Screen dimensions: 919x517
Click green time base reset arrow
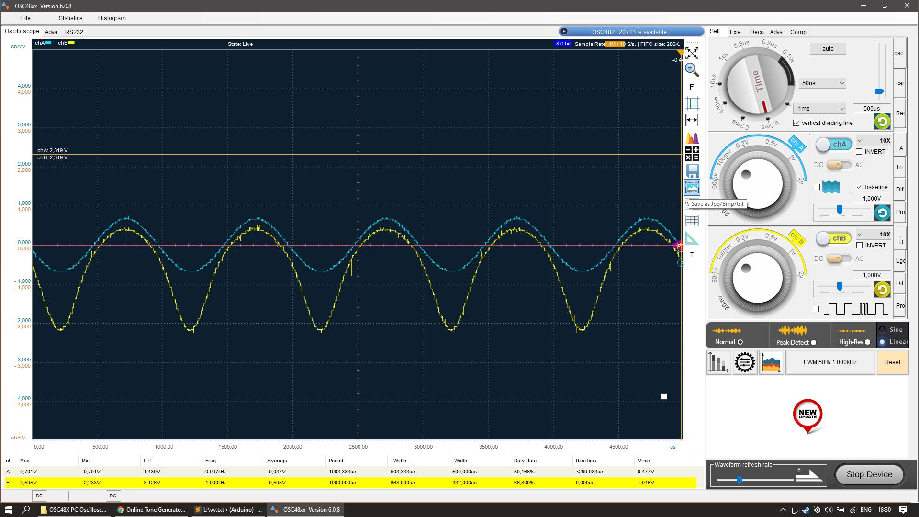[882, 121]
